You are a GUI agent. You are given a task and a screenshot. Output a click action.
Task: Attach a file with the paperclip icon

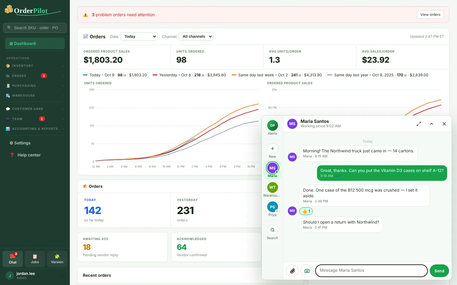pyautogui.click(x=292, y=271)
